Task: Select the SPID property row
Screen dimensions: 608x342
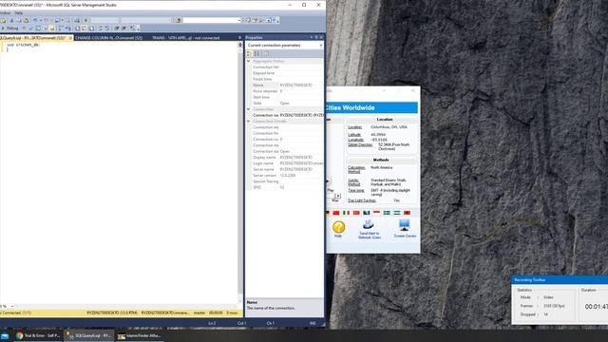Action: pyautogui.click(x=287, y=187)
